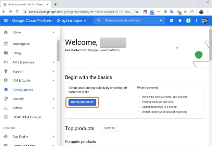Expand IAM & Admin submenu arrow
This screenshot has width=212, height=146.
(53, 80)
